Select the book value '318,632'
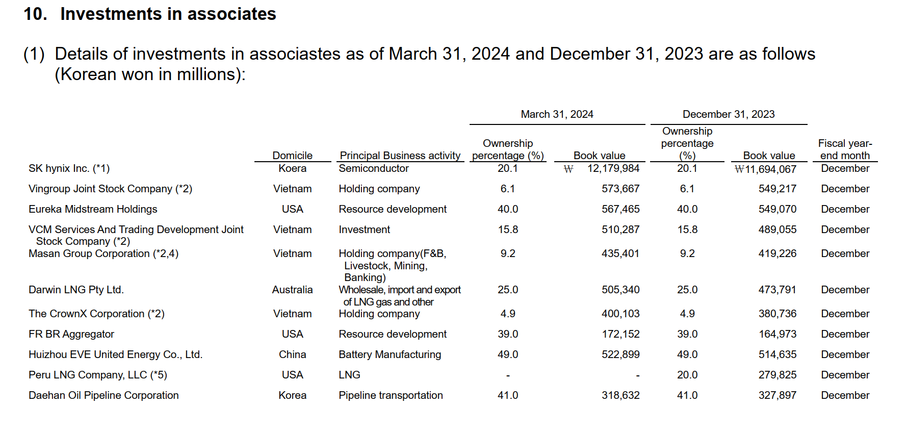Screen dimensions: 906x432 pos(620,395)
